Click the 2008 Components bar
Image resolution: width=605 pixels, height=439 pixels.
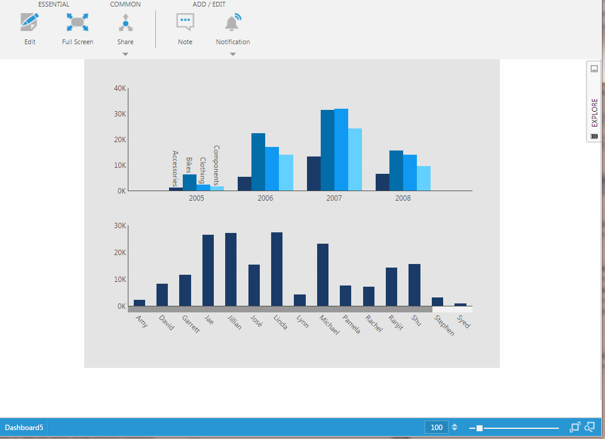[423, 178]
